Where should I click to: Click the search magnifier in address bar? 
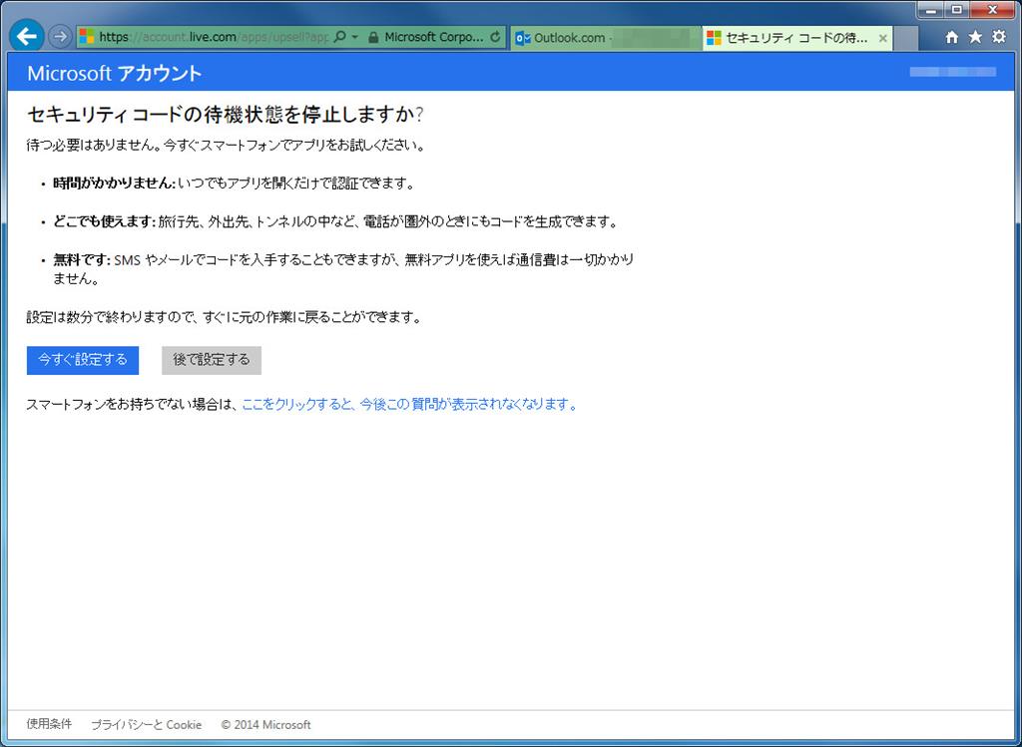(x=339, y=37)
